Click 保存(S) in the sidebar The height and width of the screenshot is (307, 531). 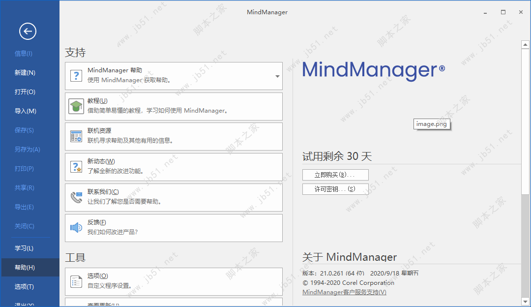24,130
